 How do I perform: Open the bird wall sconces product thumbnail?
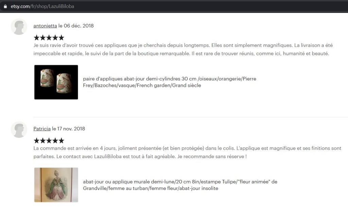pyautogui.click(x=56, y=82)
